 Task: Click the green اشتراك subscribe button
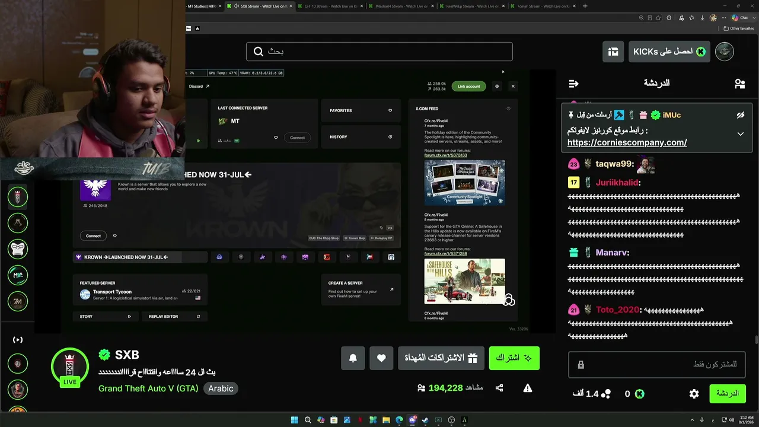coord(514,358)
